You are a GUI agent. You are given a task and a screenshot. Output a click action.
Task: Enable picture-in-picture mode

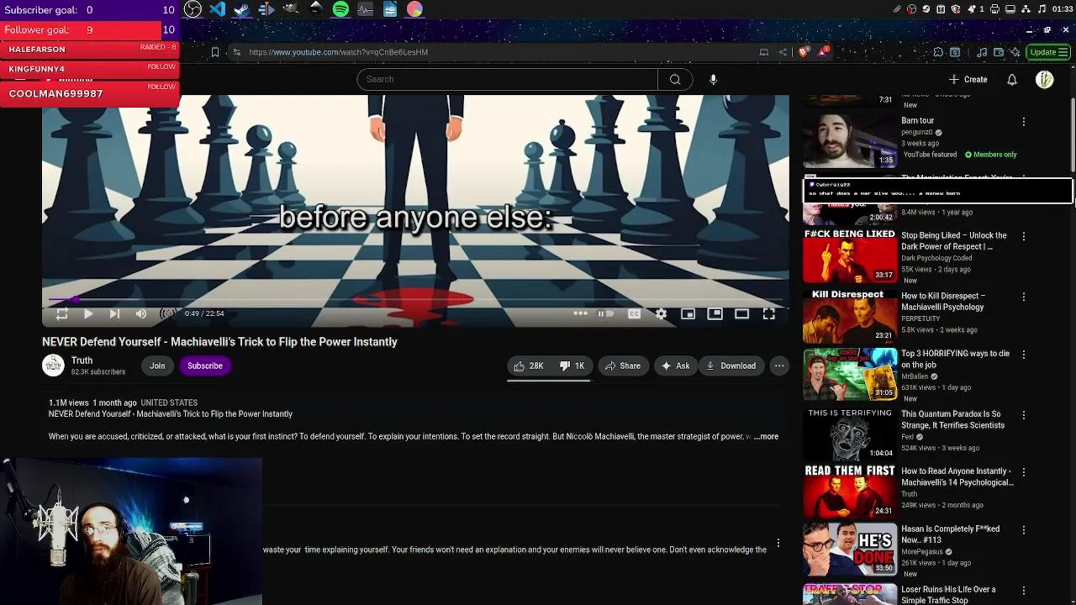pos(715,313)
